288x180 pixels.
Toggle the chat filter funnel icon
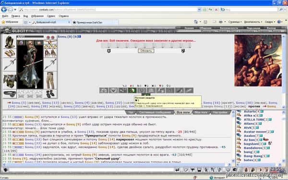click(x=192, y=170)
